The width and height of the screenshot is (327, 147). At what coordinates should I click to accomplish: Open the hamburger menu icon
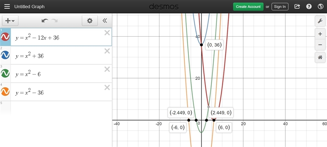pos(7,7)
